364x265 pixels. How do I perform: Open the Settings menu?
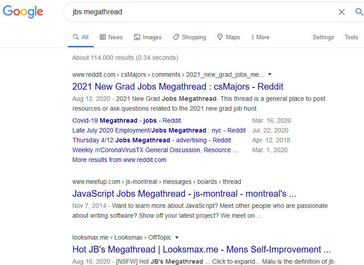(x=323, y=37)
